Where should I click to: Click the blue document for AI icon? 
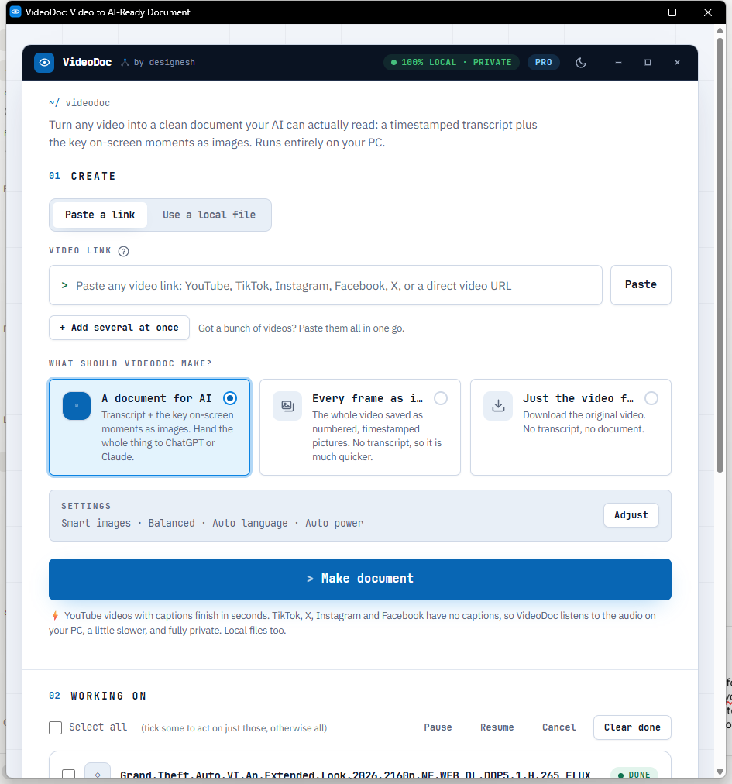pos(77,405)
